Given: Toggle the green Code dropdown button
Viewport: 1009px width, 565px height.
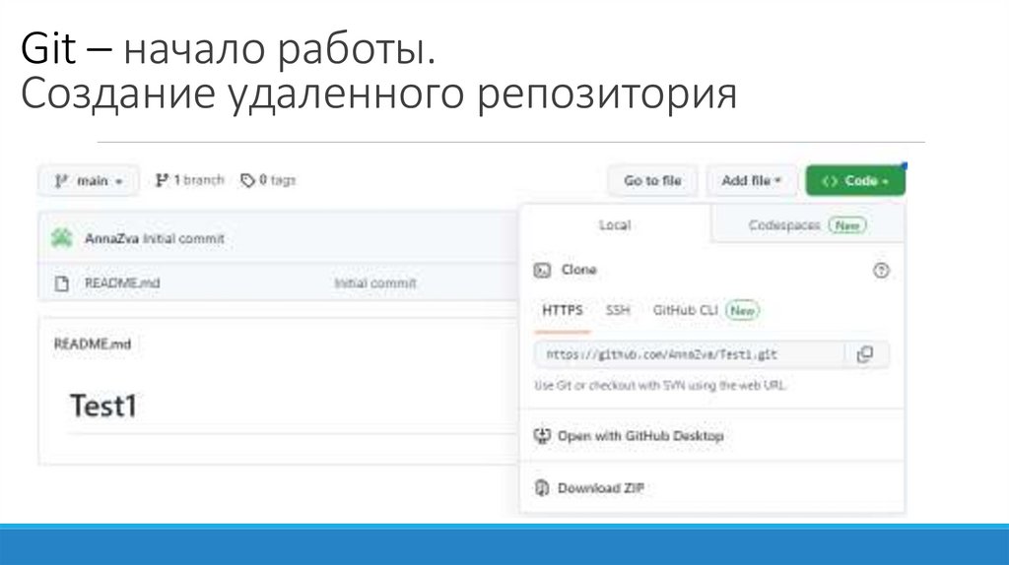Looking at the screenshot, I should click(x=855, y=180).
